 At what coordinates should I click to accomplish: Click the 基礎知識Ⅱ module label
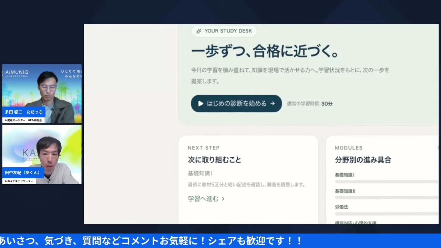point(345,191)
